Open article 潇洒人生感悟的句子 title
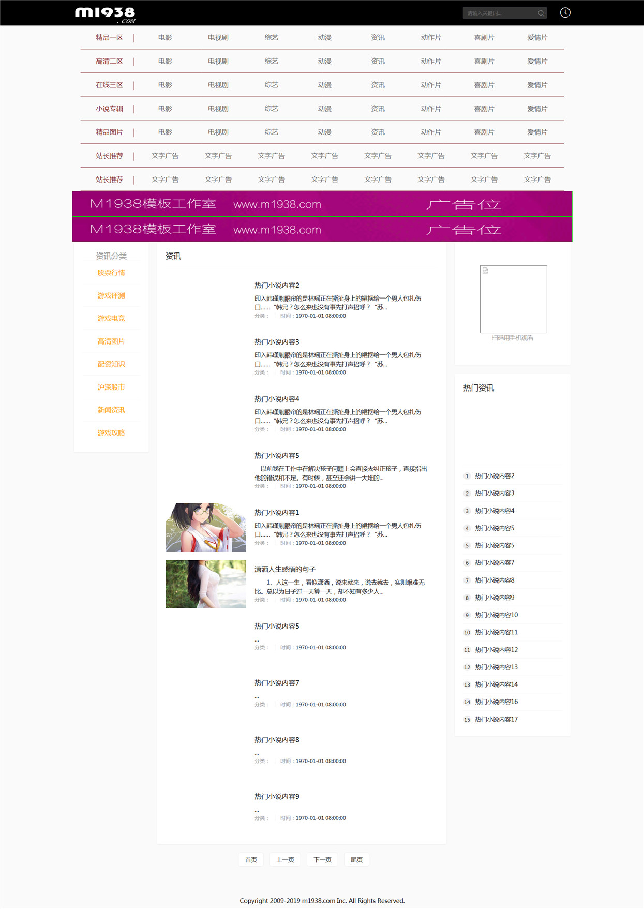The width and height of the screenshot is (644, 909). click(285, 569)
